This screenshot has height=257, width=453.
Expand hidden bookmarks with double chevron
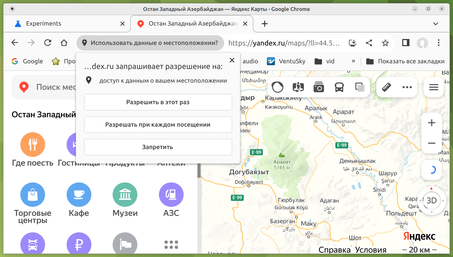pos(353,61)
